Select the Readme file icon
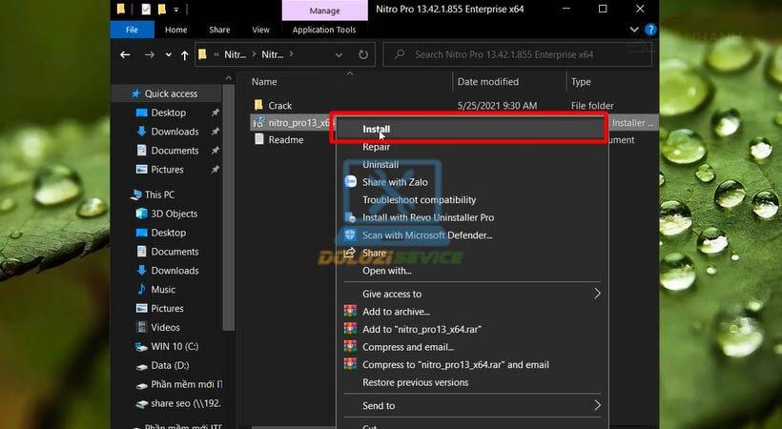782x429 pixels. (x=258, y=140)
